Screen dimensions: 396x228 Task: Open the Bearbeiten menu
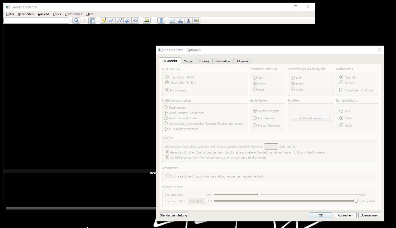point(26,14)
